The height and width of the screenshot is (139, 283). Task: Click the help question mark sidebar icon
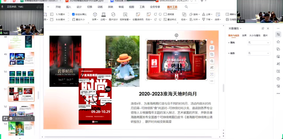tap(278, 79)
